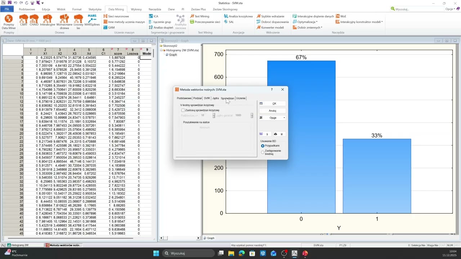This screenshot has height=259, width=461.
Task: Open Łączenie grup tool
Action: tap(160, 22)
